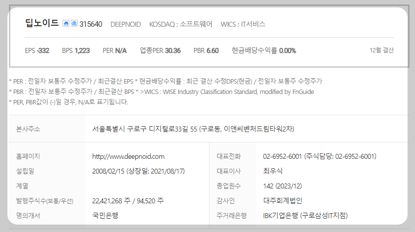Click the 12월 결산 text
This screenshot has width=415, height=232.
(382, 50)
